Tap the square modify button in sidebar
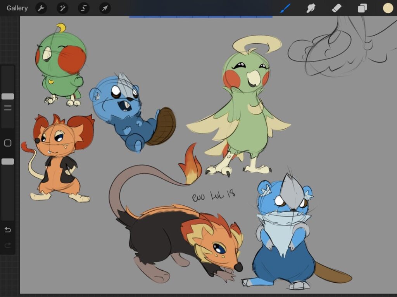397x297 pixels. [x=8, y=143]
